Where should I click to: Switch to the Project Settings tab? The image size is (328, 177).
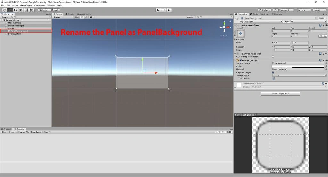259,14
